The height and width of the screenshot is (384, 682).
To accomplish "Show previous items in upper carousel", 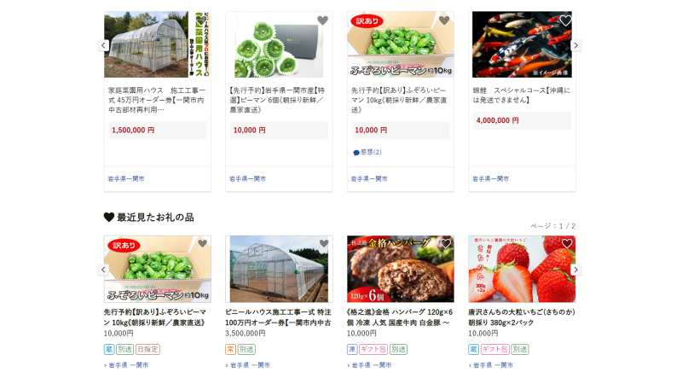I will coord(103,45).
